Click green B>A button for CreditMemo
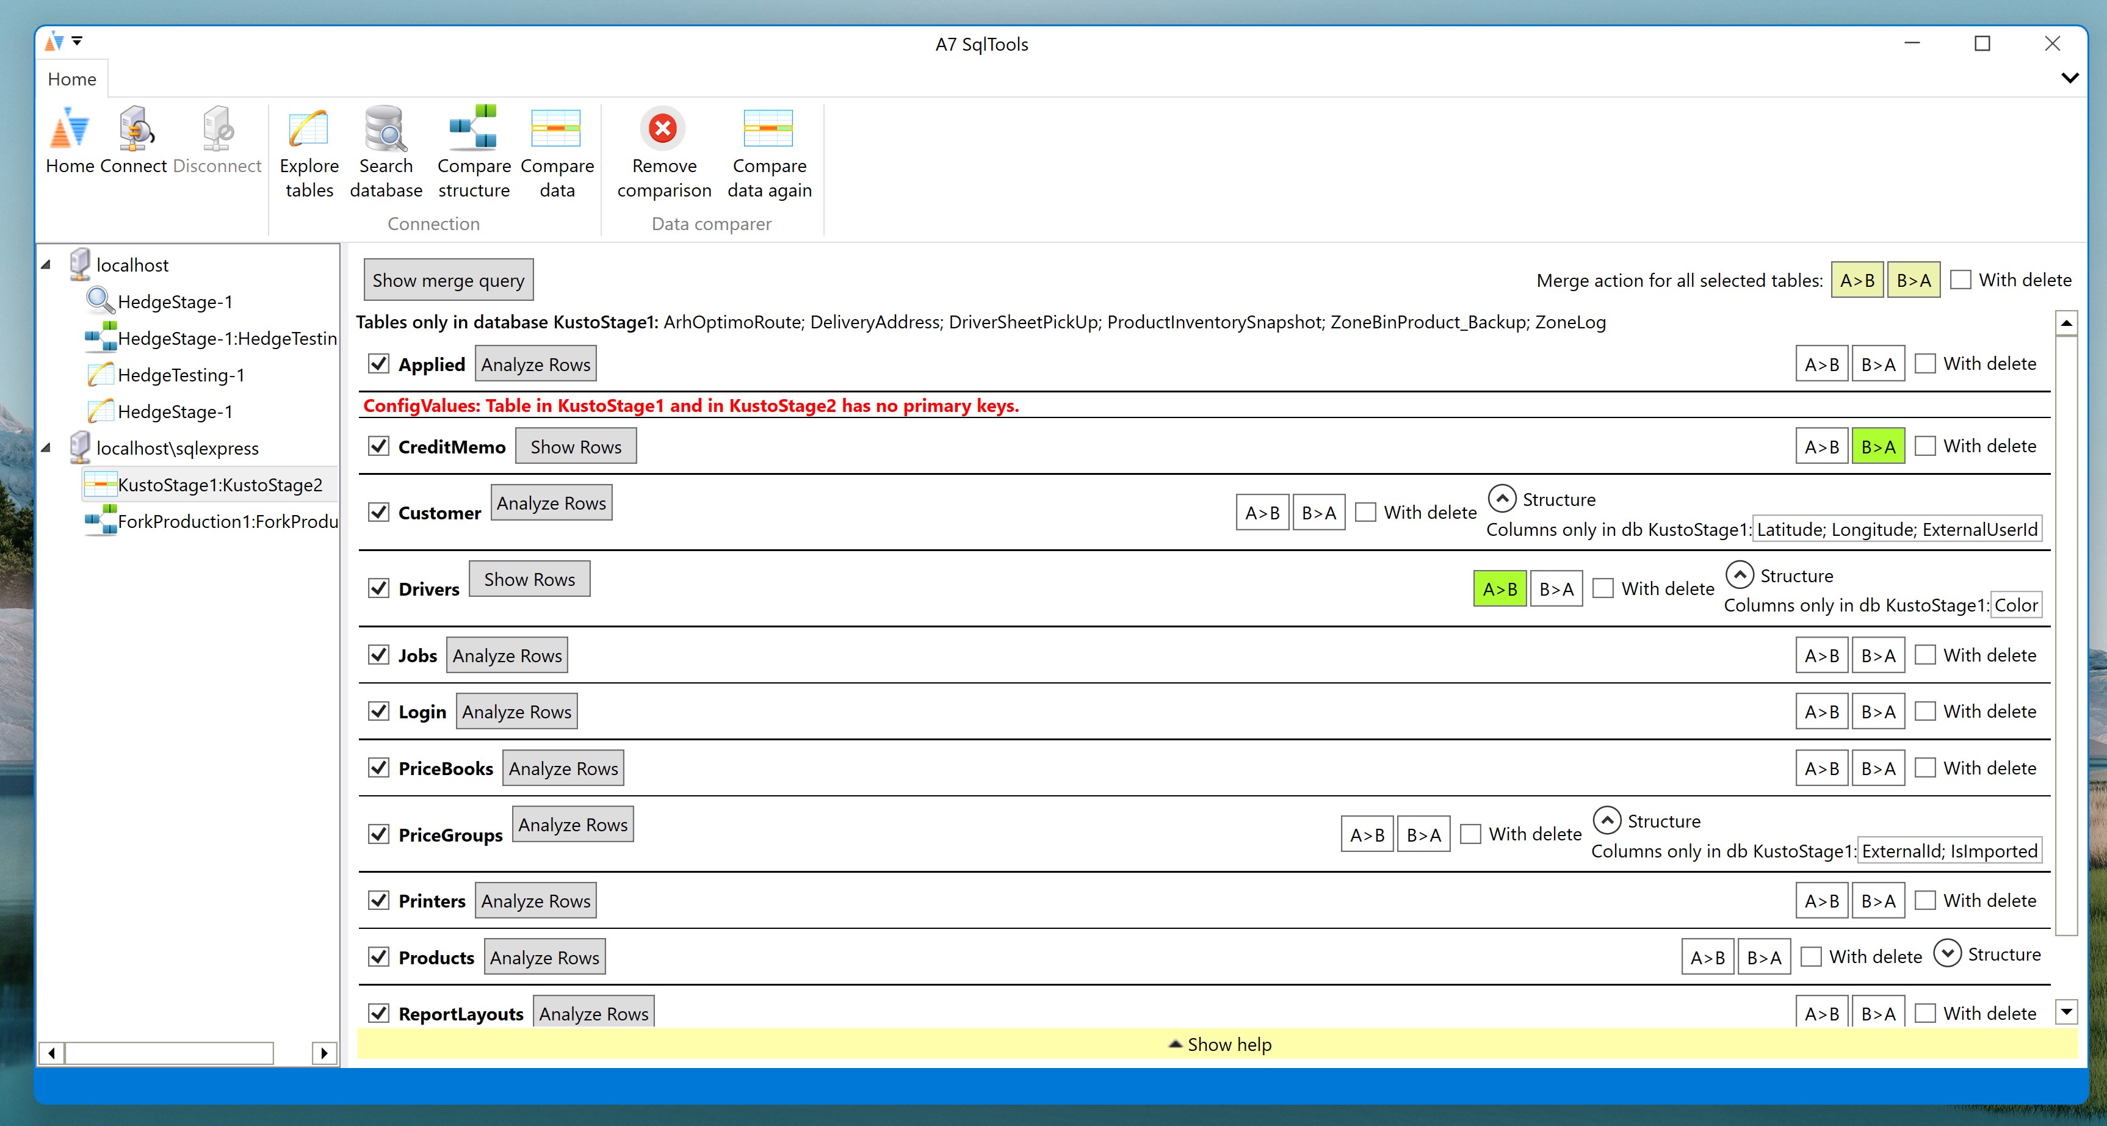The height and width of the screenshot is (1126, 2107). 1878,447
